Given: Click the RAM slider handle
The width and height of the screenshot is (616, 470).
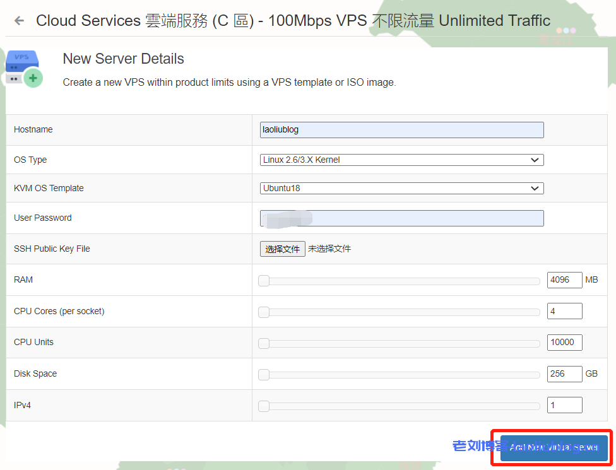Looking at the screenshot, I should point(264,281).
